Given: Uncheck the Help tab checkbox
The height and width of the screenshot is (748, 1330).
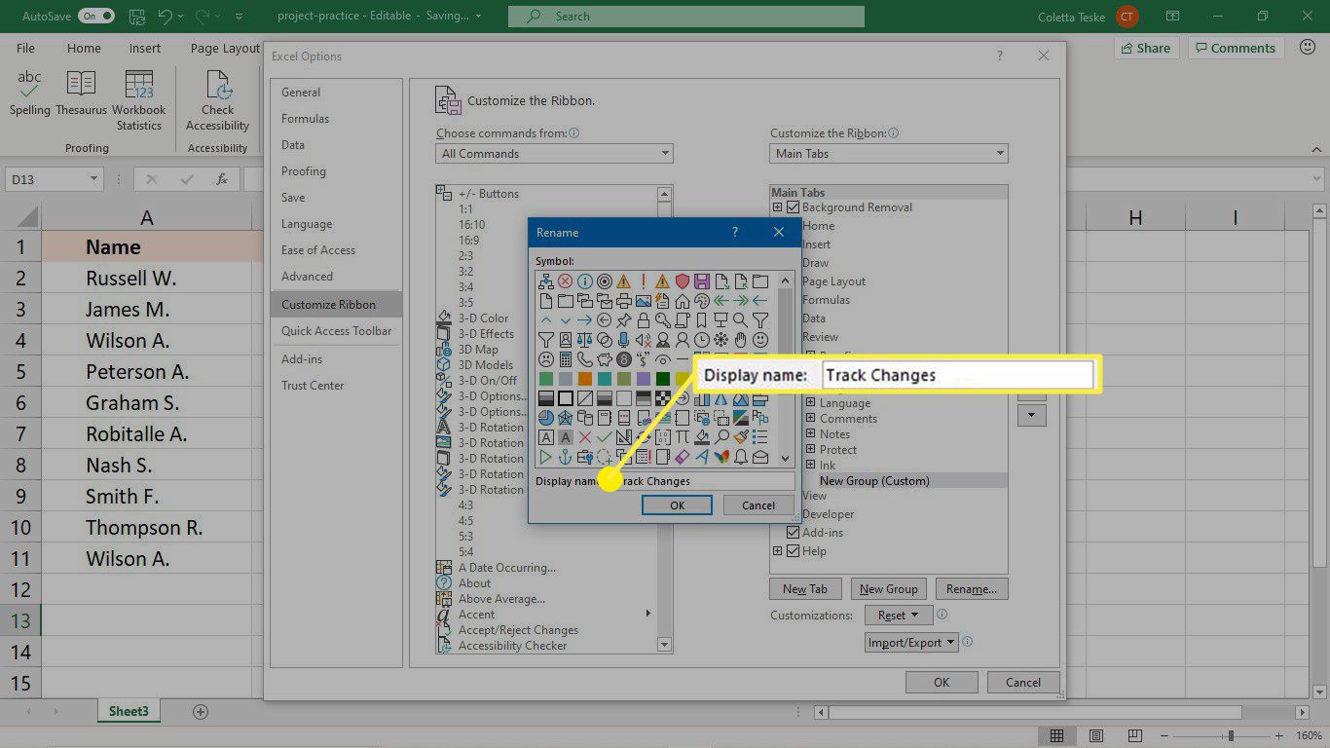Looking at the screenshot, I should click(x=793, y=551).
